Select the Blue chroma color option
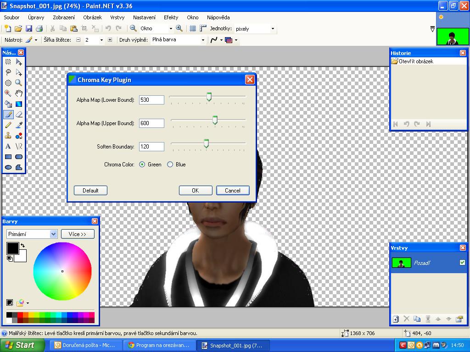The image size is (470, 352). point(170,165)
